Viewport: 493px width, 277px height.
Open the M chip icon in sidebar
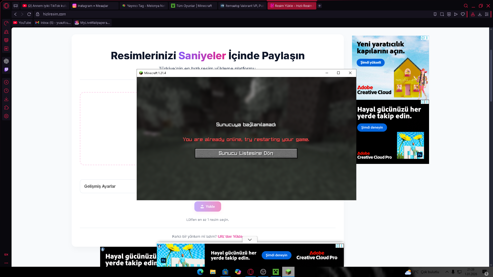tap(6, 48)
